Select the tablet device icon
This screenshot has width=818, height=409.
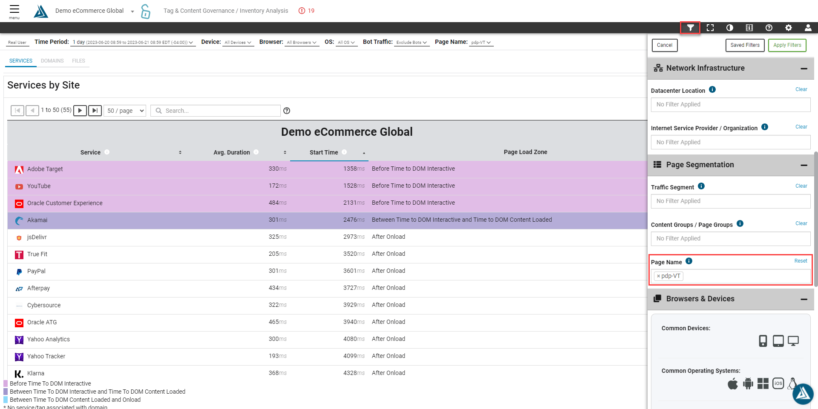point(778,341)
